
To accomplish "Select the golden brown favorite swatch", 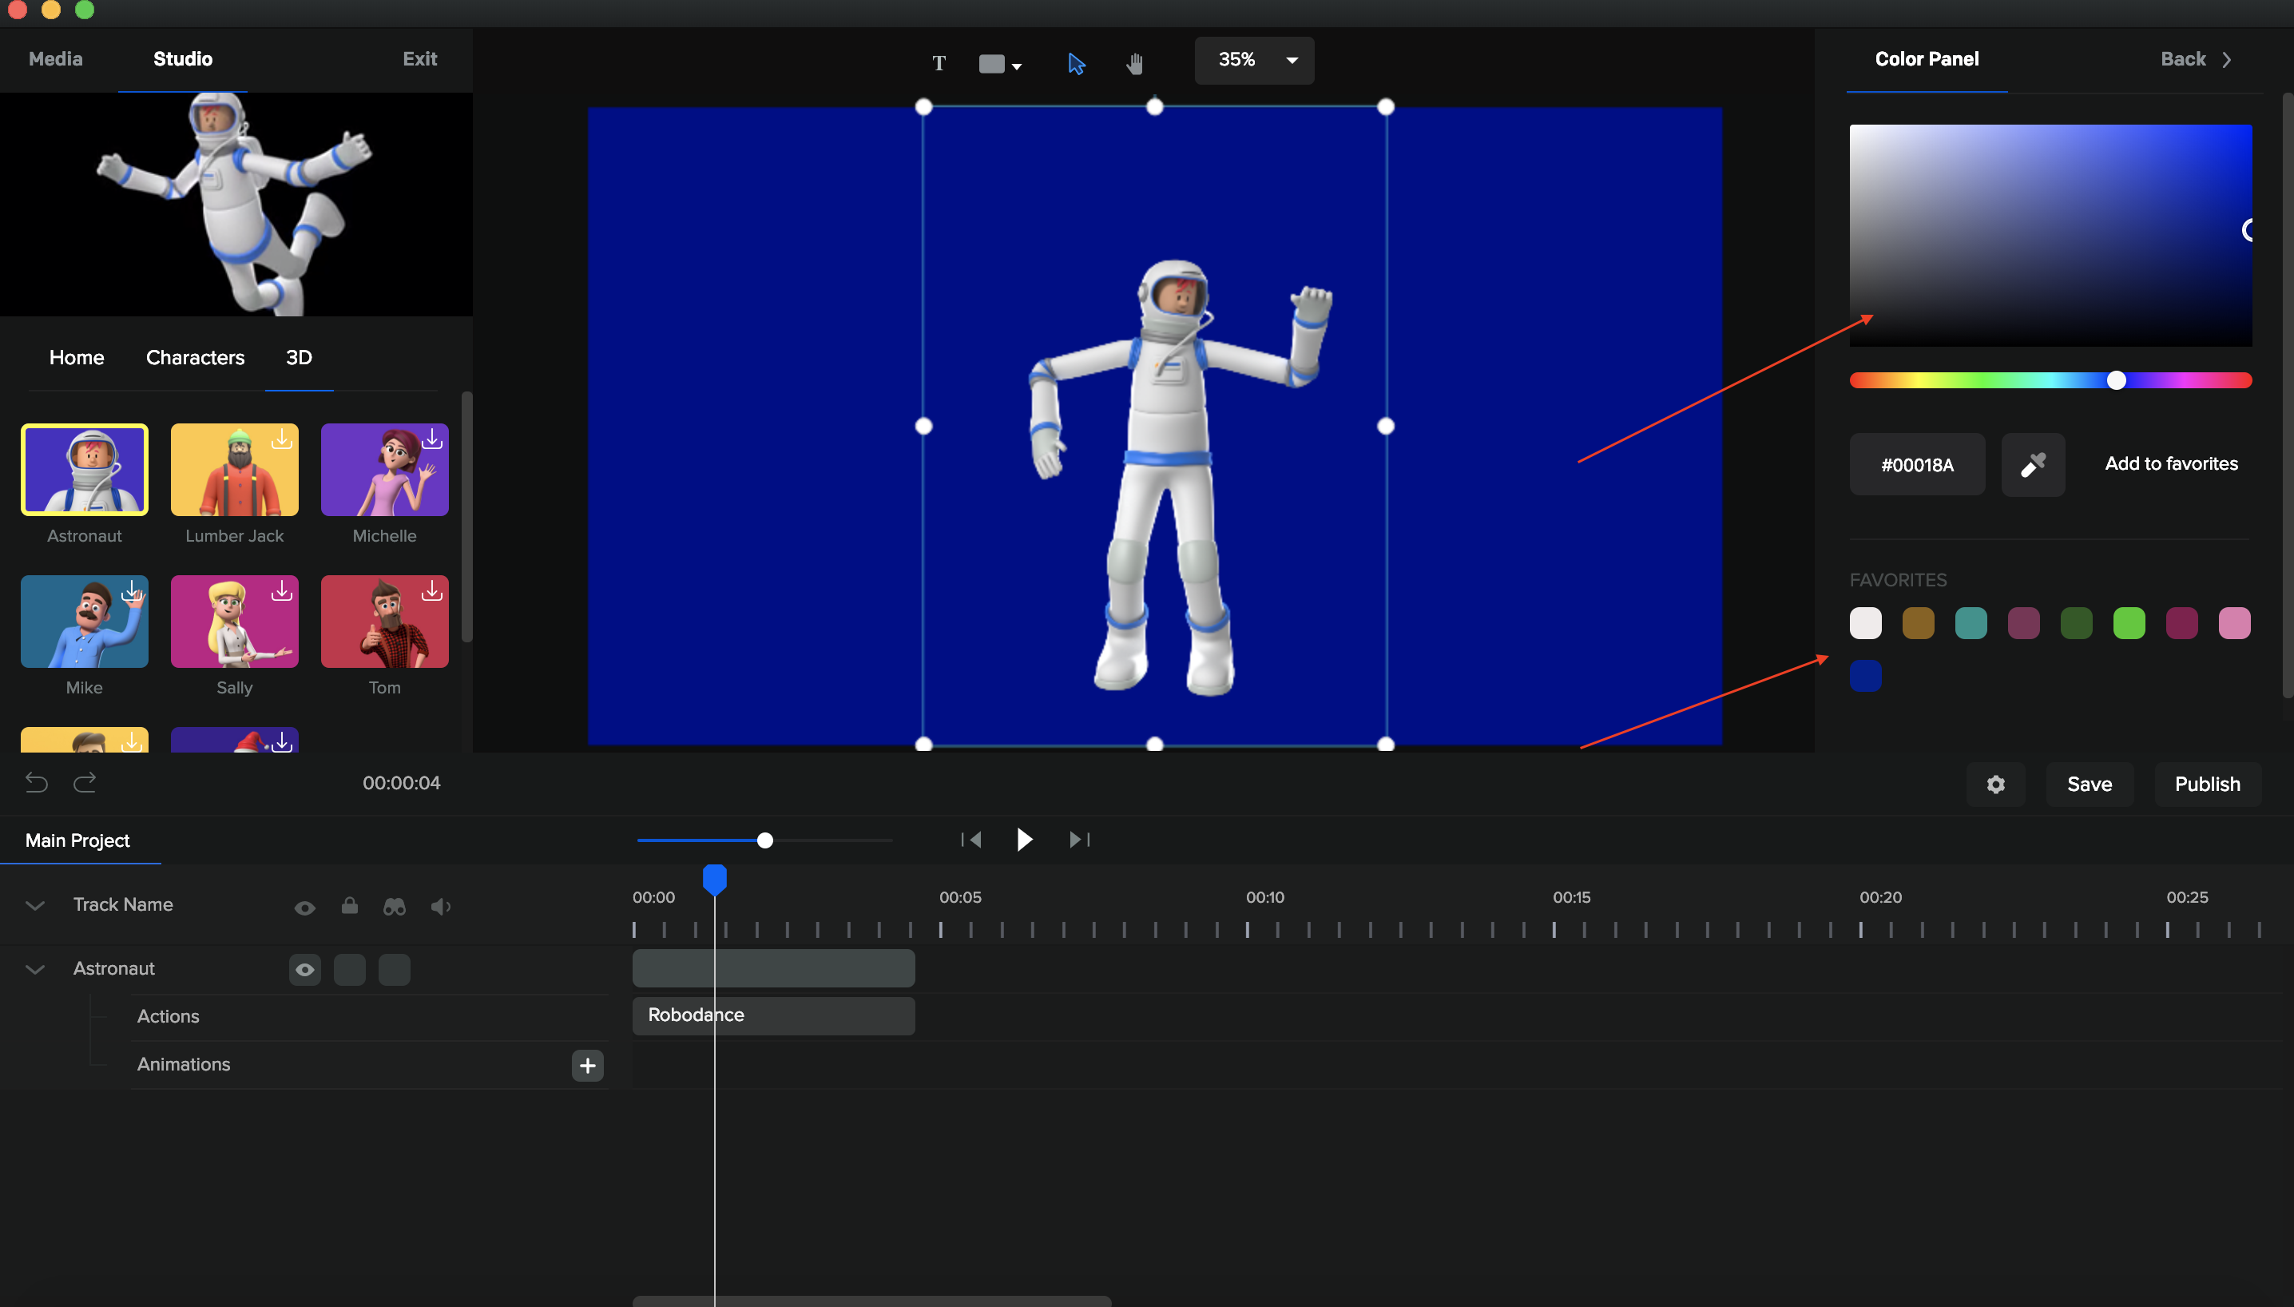I will [1918, 623].
